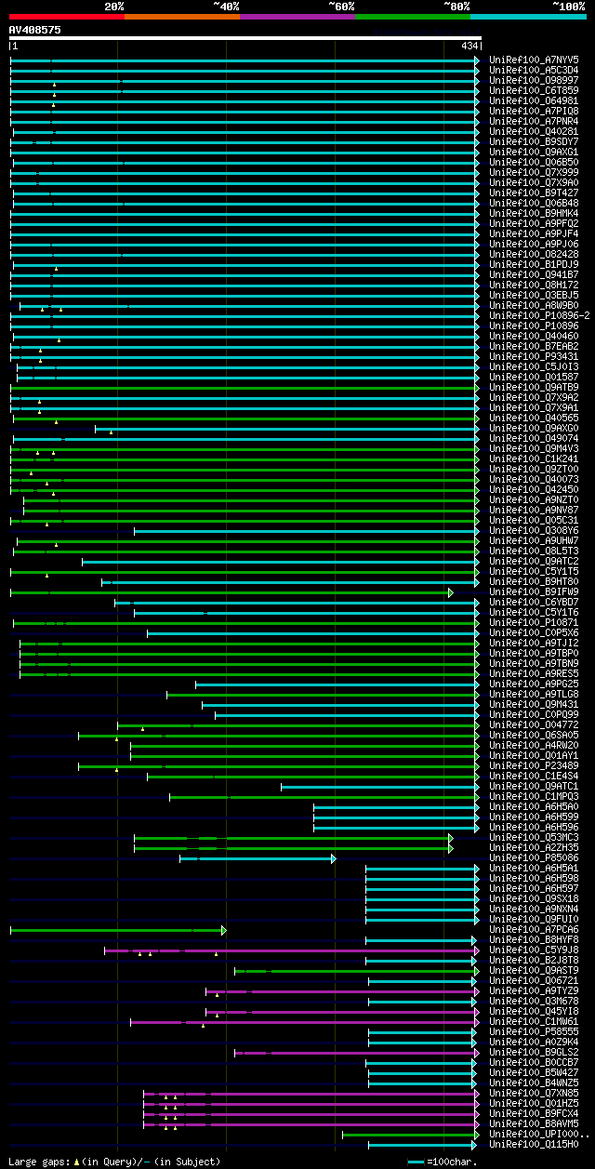Open hit UniRef100_P85086

pyautogui.click(x=533, y=857)
